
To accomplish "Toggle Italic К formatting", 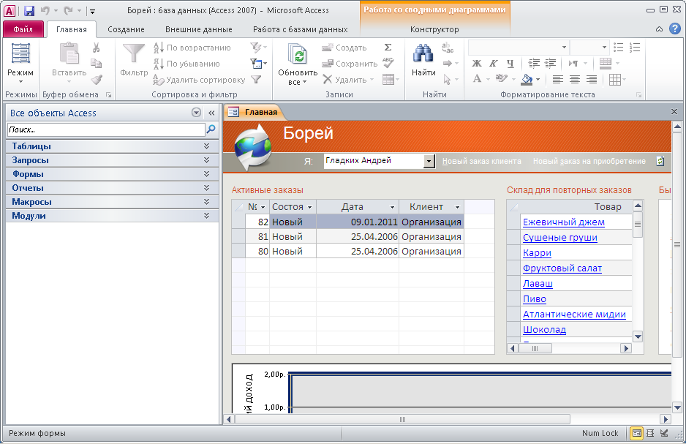I will (494, 64).
